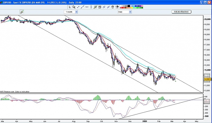Choose the long trend line tool
The image size is (212, 123).
click(82, 7)
